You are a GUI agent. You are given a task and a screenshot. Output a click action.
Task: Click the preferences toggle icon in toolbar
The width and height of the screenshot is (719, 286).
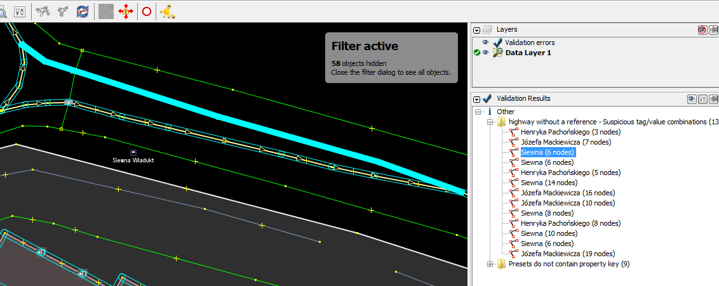pos(20,11)
